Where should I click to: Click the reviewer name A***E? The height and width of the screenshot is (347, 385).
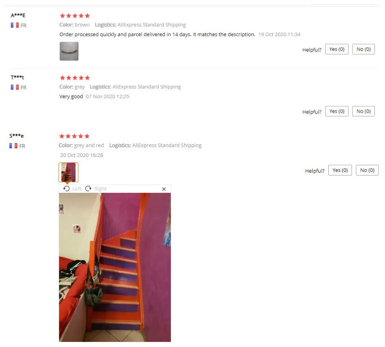coord(18,15)
